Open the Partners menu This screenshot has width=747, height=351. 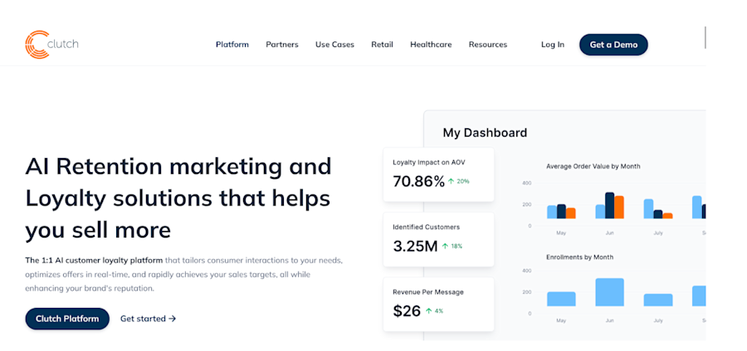(x=282, y=45)
